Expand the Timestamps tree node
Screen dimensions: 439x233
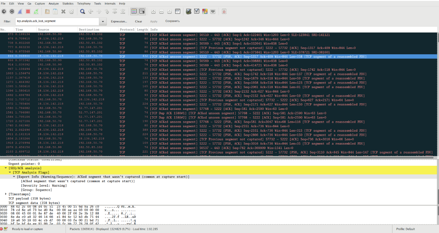[x=6, y=194]
